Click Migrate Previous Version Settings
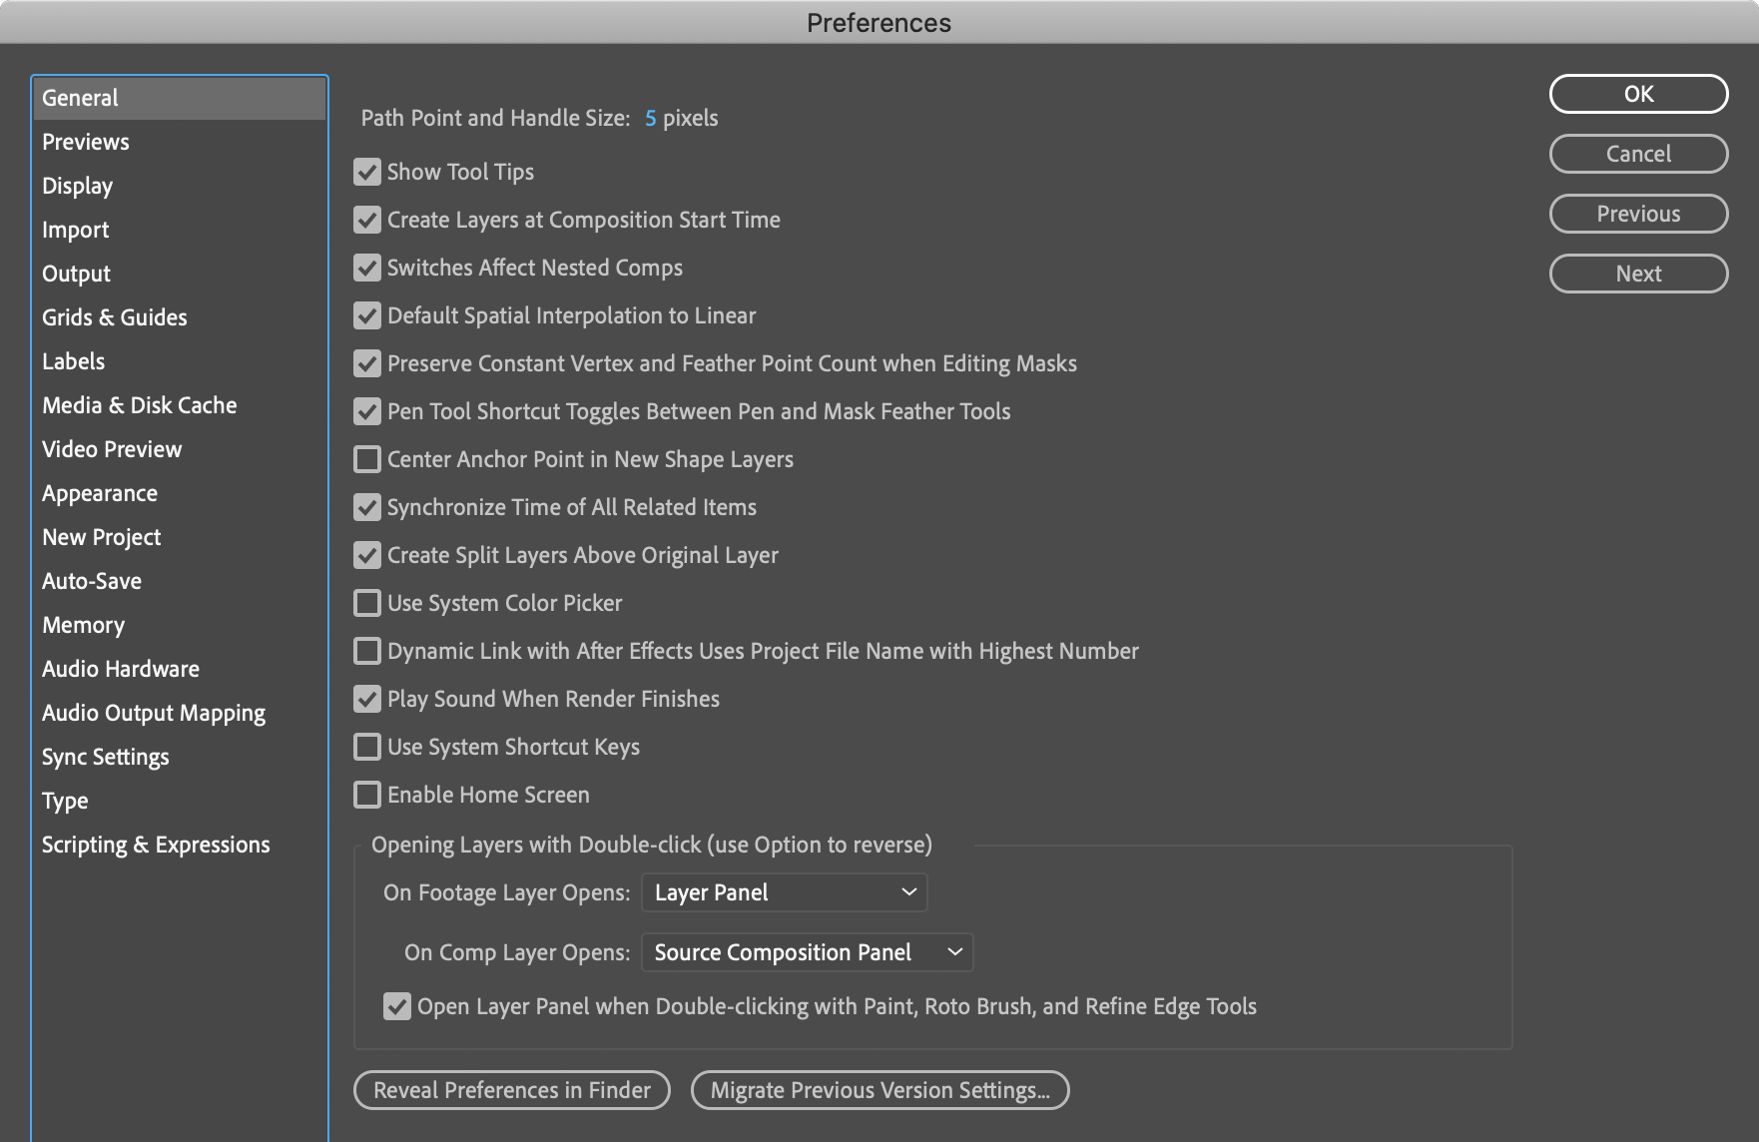 coord(879,1090)
